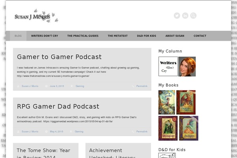237x158 pixels.
Task: Click link icon beside the RPG Gamer Dad post Permalink
Action: 133,132
